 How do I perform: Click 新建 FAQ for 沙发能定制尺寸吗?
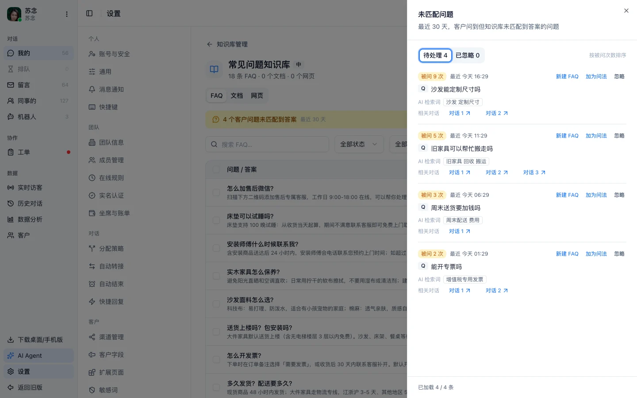point(567,77)
